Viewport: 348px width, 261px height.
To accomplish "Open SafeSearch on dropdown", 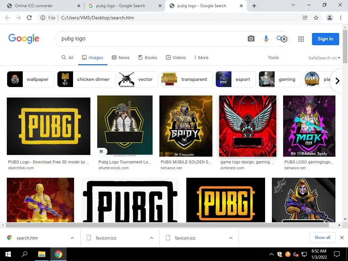I will pos(324,58).
